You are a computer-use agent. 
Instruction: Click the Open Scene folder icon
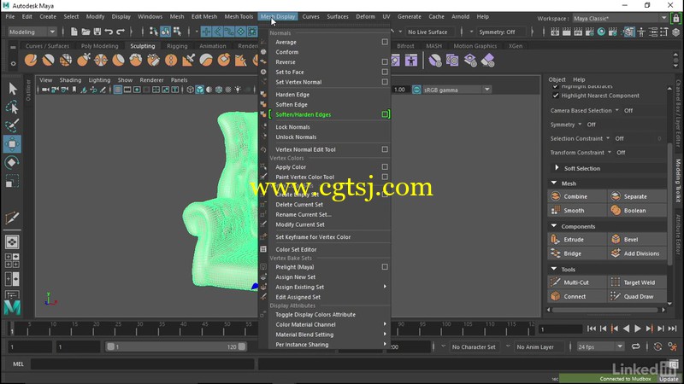click(85, 32)
